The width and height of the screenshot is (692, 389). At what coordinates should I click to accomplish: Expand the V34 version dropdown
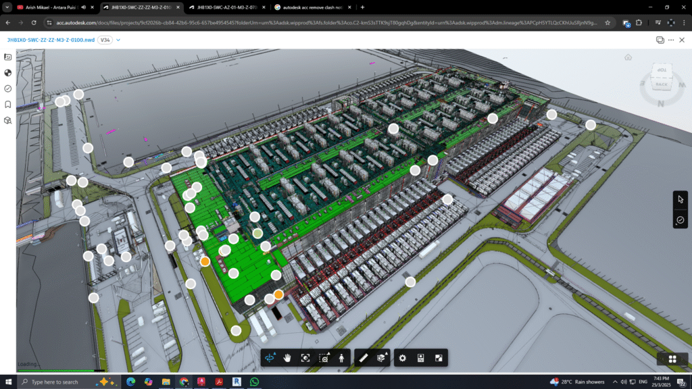(x=118, y=40)
